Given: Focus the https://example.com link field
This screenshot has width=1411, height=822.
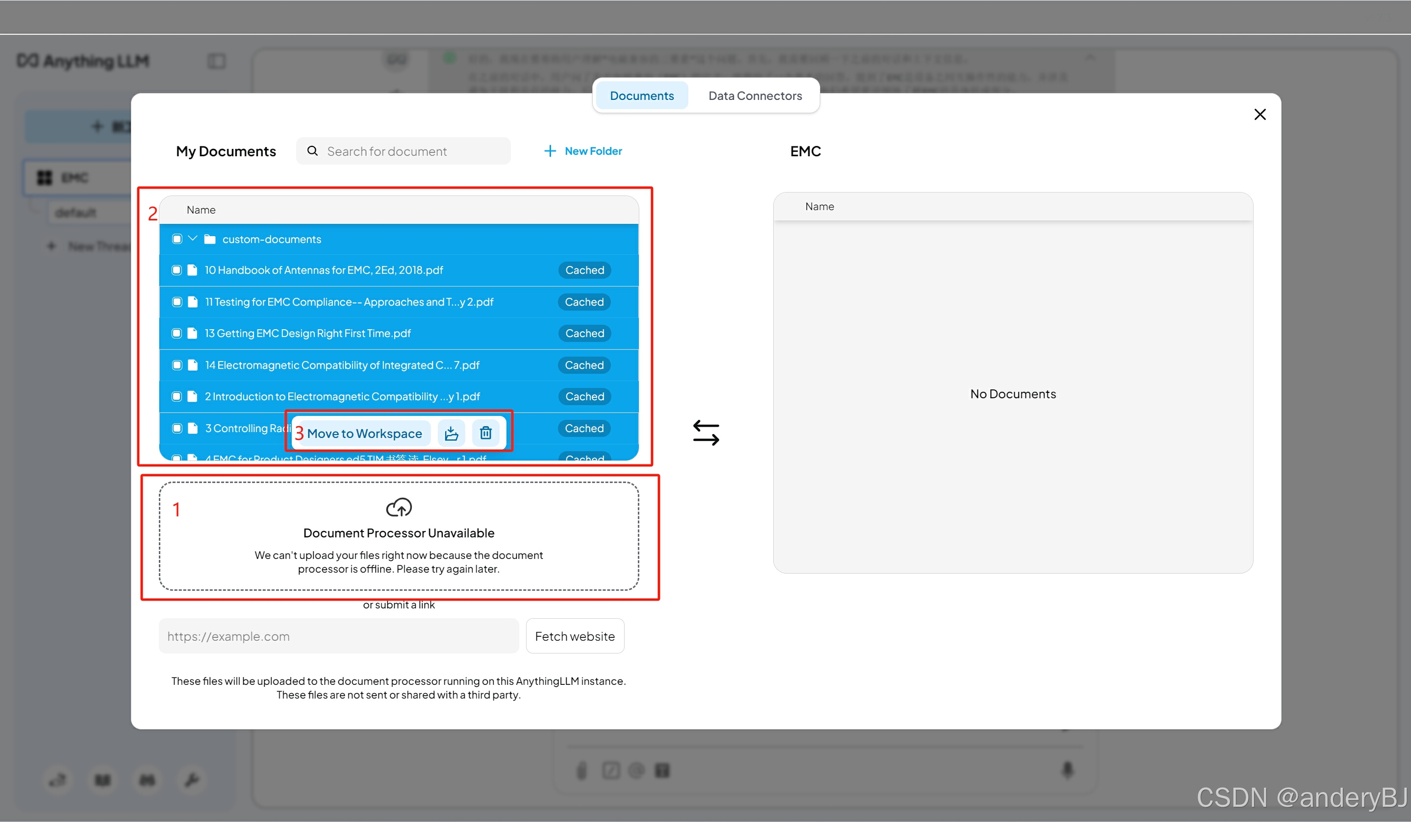Looking at the screenshot, I should [x=339, y=636].
